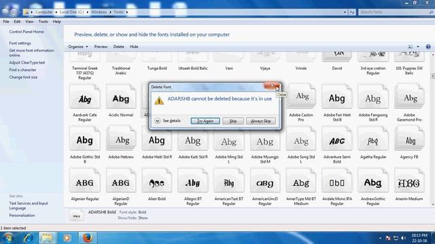Select the AmericanText BT Regular font icon
The width and height of the screenshot is (435, 244).
point(229,181)
